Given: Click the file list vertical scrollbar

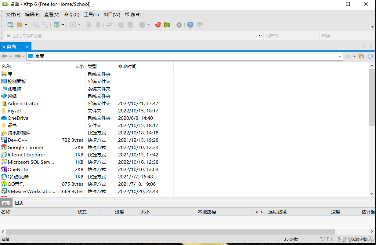Looking at the screenshot, I should pyautogui.click(x=372, y=97).
